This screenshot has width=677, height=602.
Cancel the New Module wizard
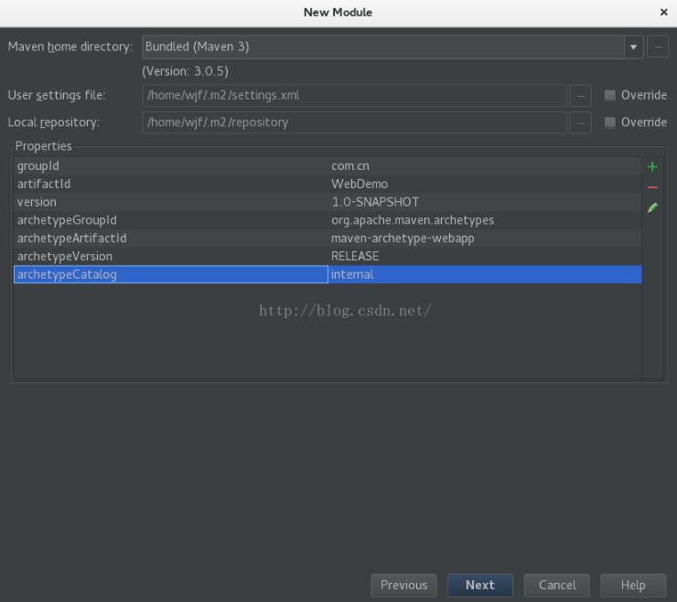coord(557,586)
